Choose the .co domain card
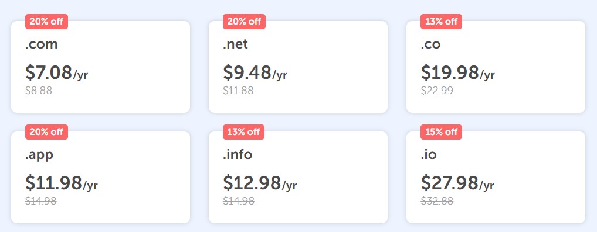597x232 pixels. [x=496, y=67]
